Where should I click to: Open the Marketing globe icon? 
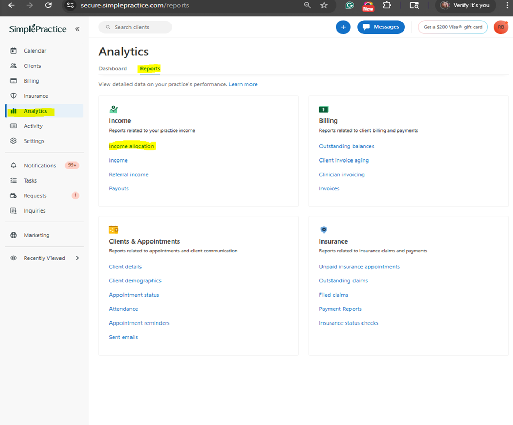click(13, 235)
